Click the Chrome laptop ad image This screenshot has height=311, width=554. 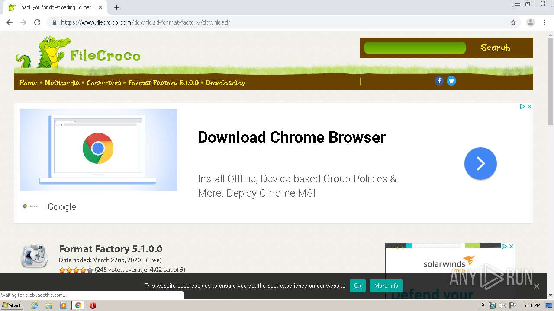[x=98, y=150]
